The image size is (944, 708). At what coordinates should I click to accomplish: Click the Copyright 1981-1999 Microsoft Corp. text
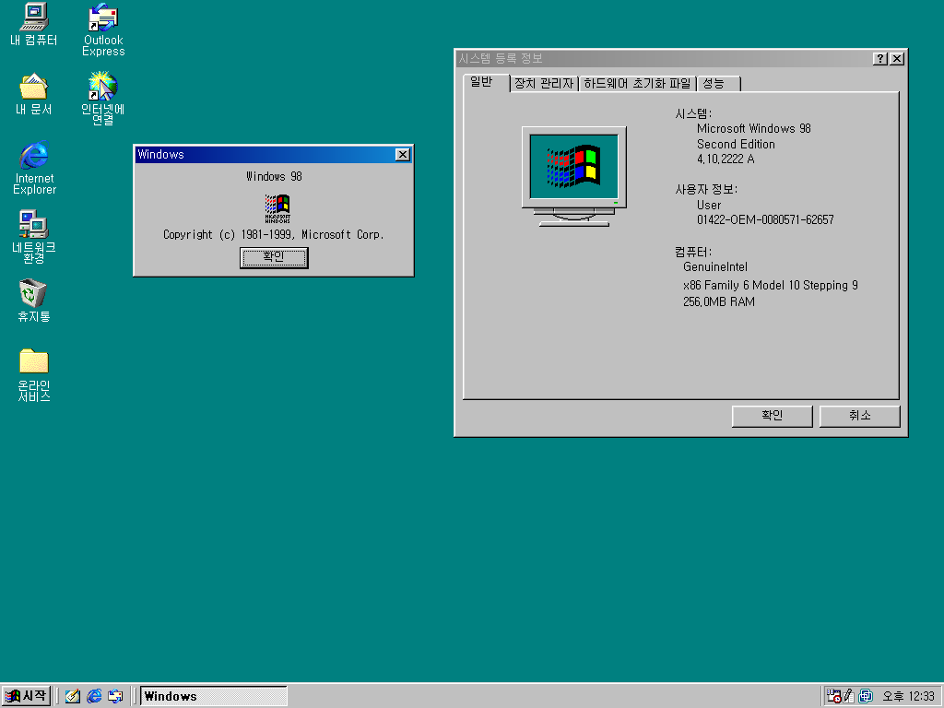pos(273,235)
